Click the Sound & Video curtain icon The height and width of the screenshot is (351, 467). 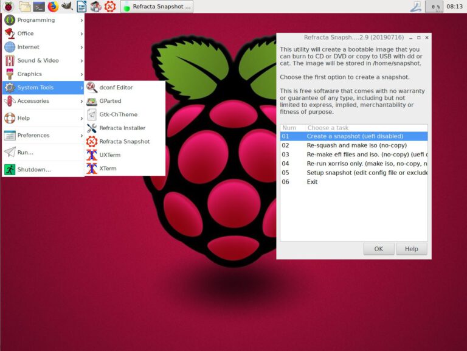[x=10, y=60]
